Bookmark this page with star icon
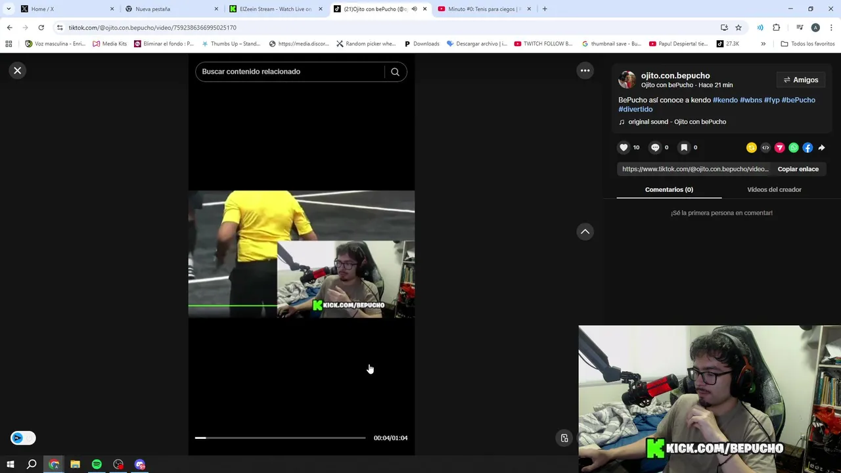 coord(739,28)
